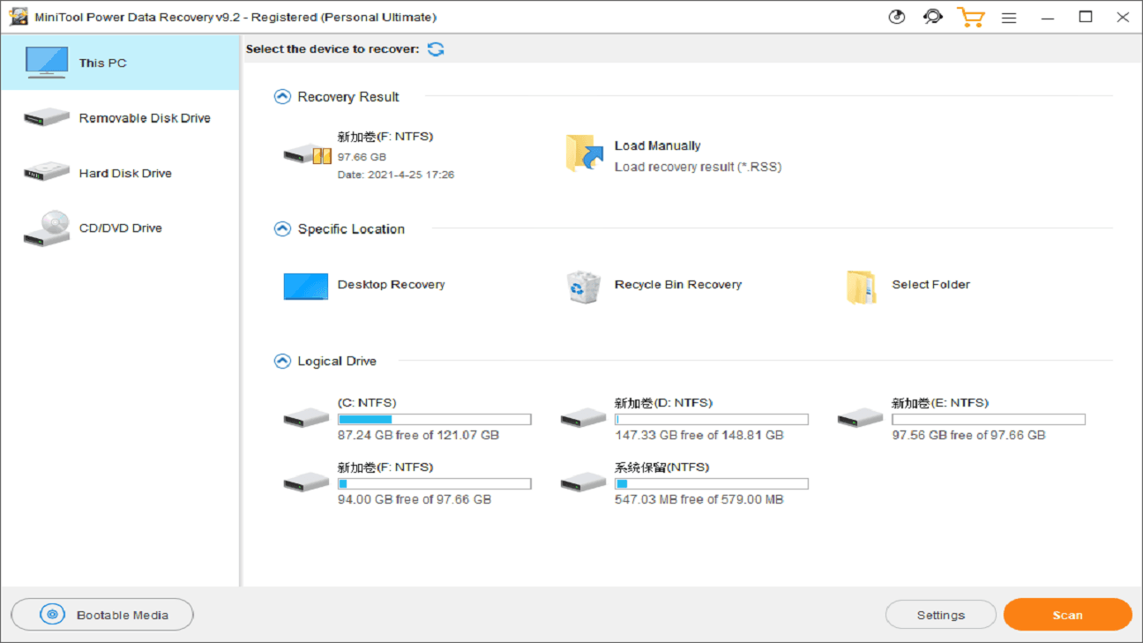Open the customer support headset icon
Viewport: 1143px width, 643px height.
933,17
